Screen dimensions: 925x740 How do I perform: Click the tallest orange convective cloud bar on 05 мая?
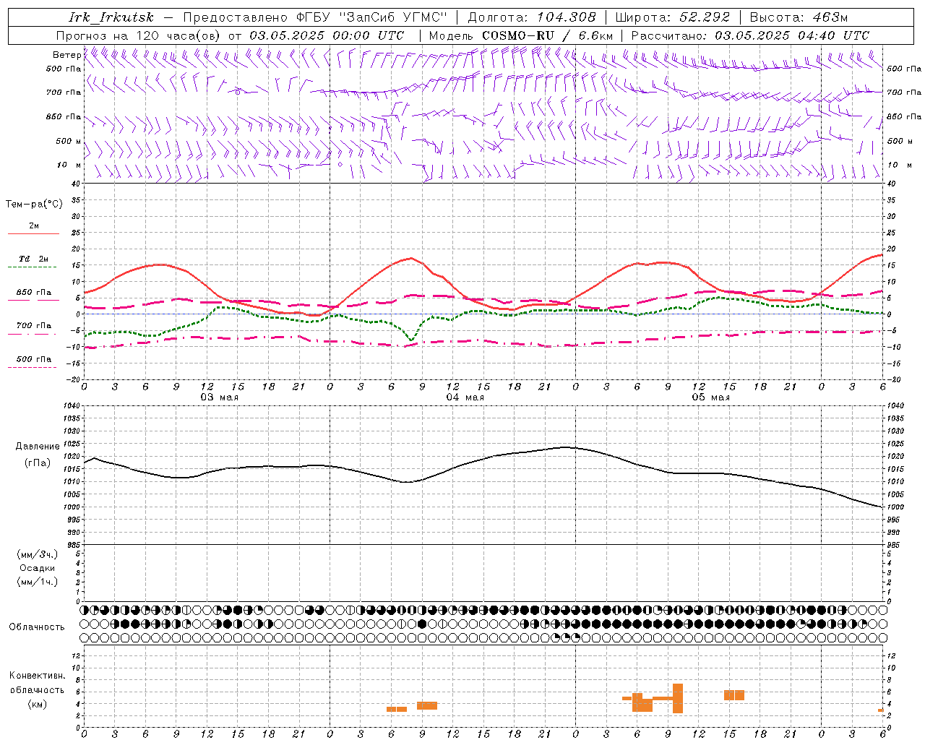coord(678,698)
